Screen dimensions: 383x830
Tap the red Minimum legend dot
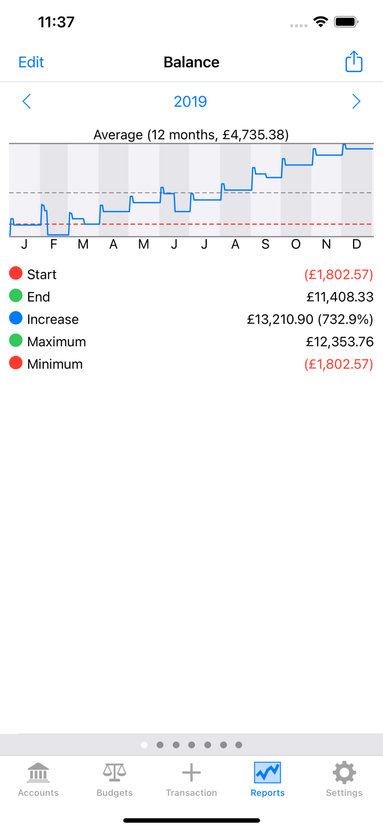coord(15,363)
